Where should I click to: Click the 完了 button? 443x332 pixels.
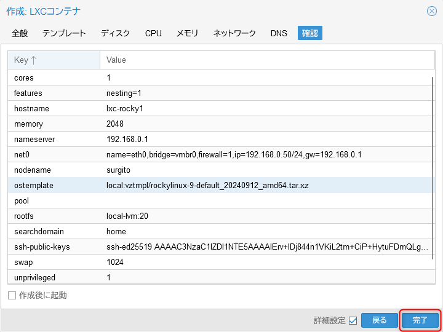coord(420,320)
